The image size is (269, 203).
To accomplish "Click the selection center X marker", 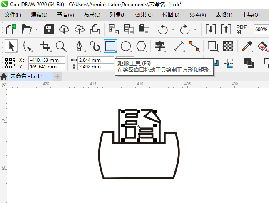I will (139, 126).
